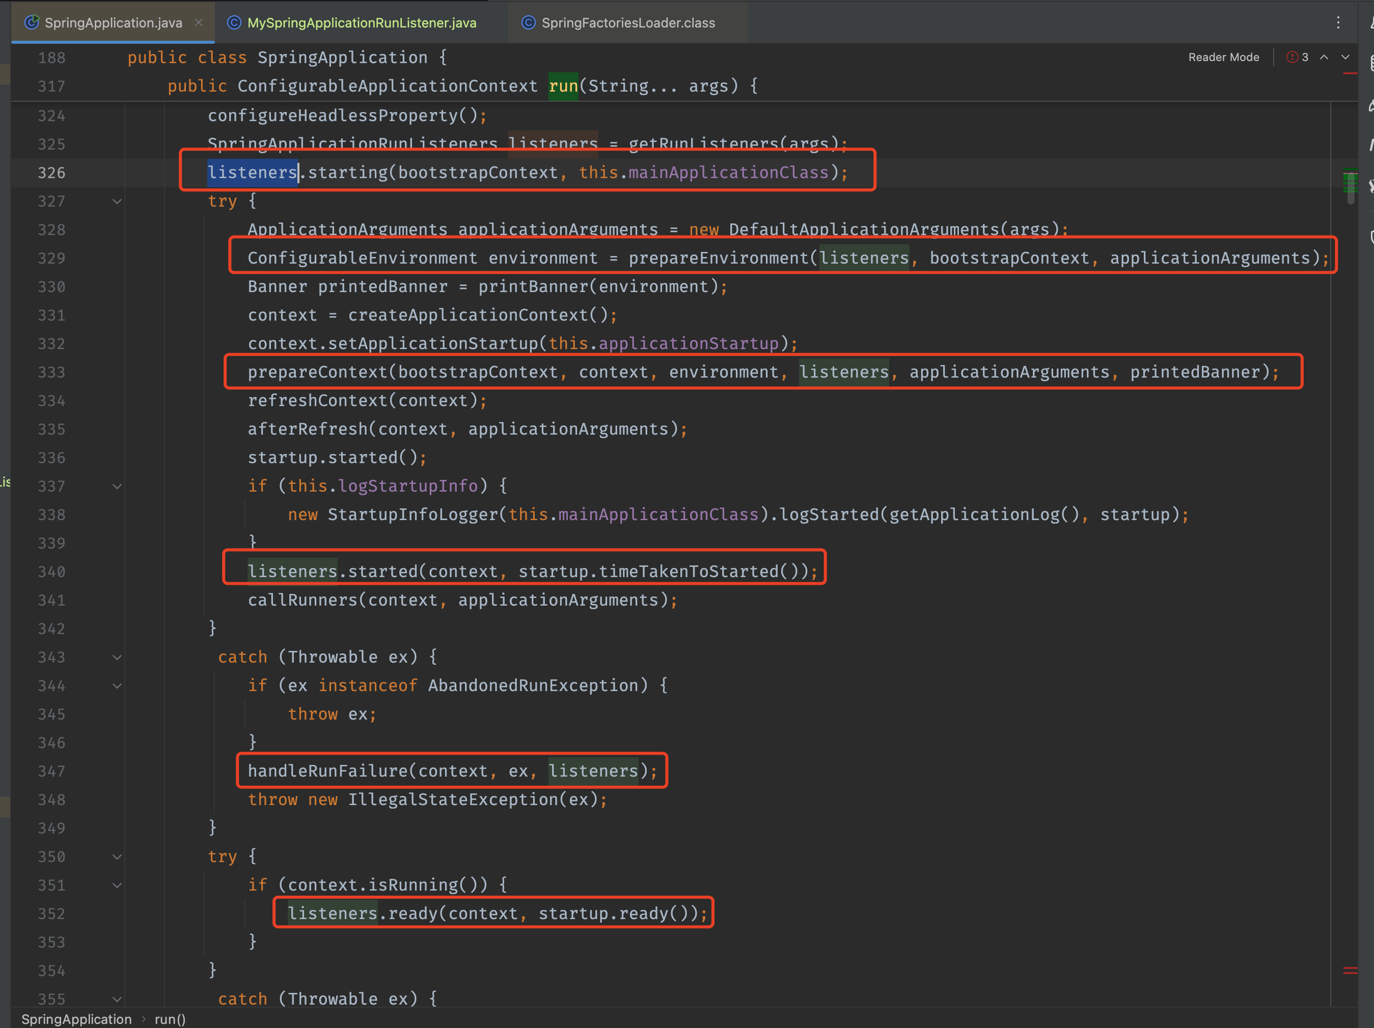Click createApplicationContext() on line 331
Screen dimensions: 1374x1028
pyautogui.click(x=478, y=316)
